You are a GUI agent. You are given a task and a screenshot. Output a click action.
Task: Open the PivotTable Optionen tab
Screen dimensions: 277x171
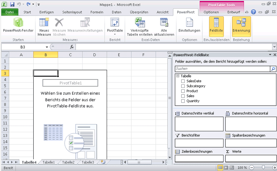211,12
